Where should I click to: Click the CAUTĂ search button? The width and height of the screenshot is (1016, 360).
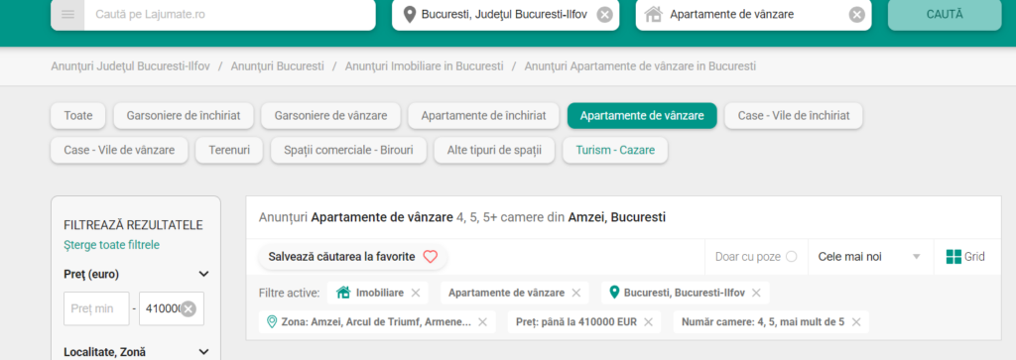pos(945,14)
